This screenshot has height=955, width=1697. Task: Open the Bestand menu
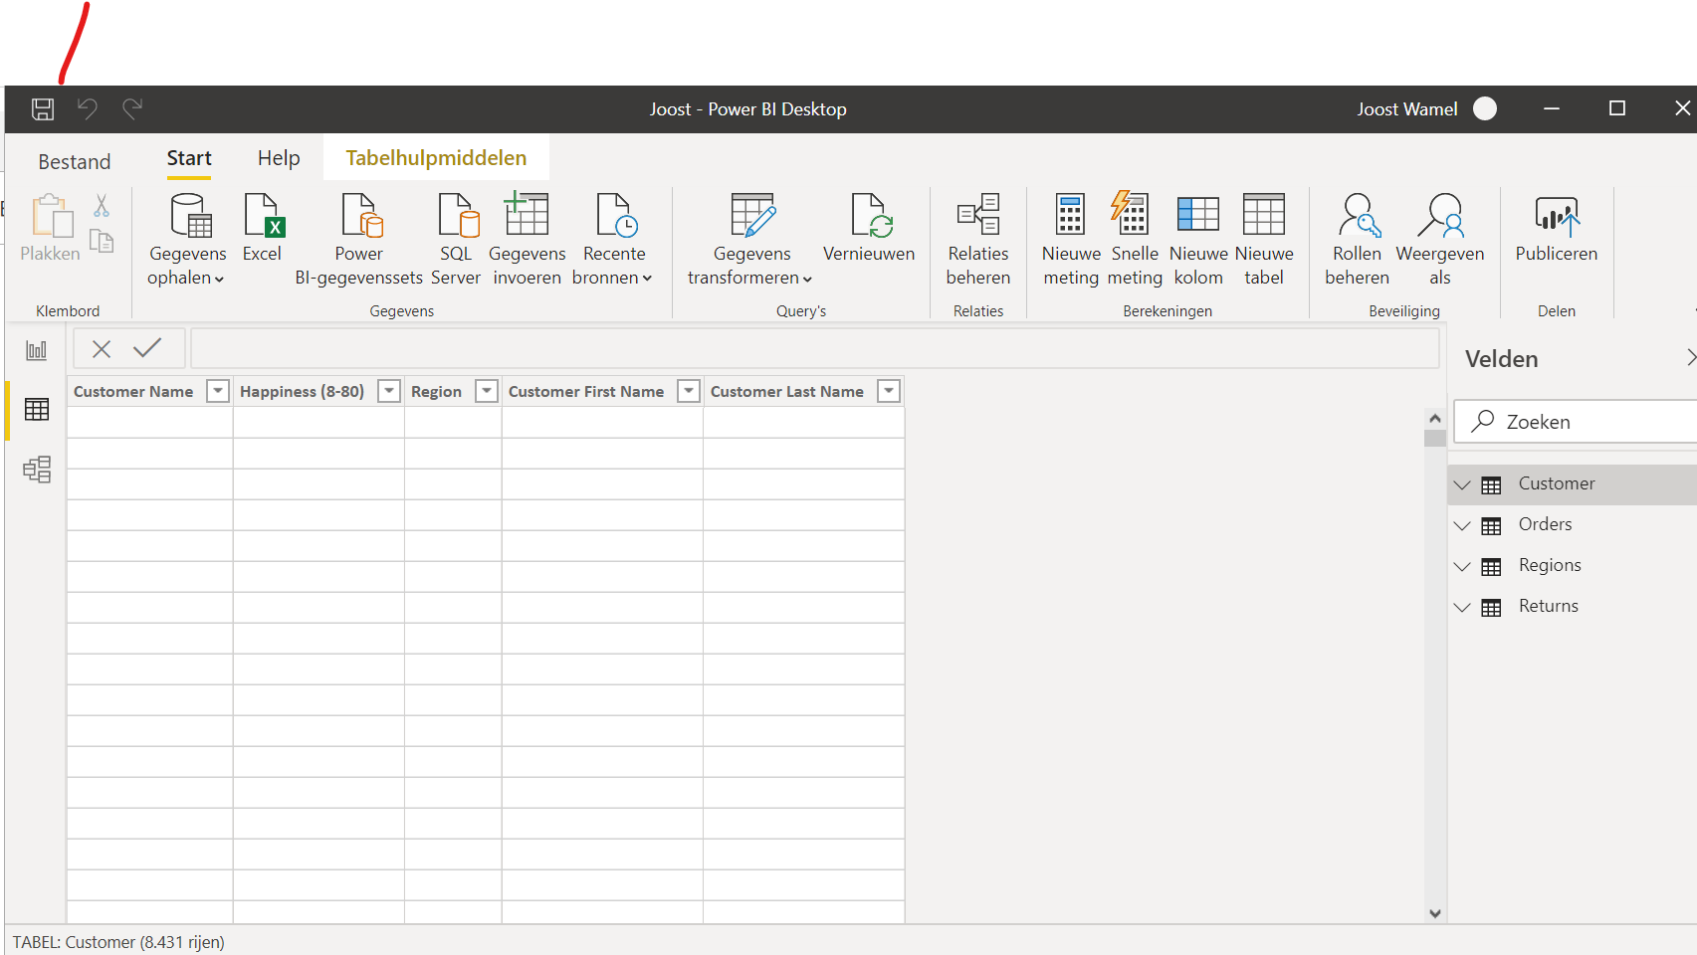coord(75,161)
